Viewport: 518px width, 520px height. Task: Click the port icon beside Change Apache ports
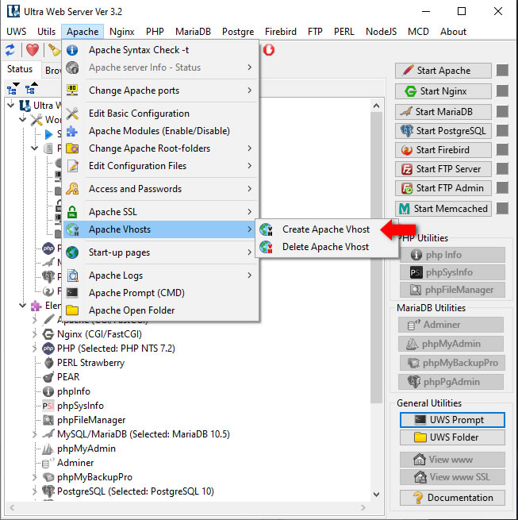72,91
